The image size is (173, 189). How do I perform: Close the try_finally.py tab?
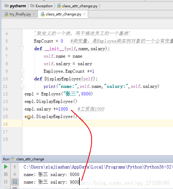tap(34, 14)
